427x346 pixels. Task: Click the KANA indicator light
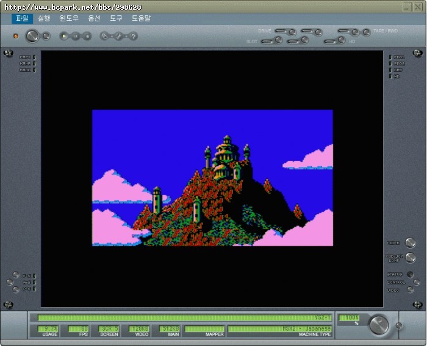click(x=34, y=63)
